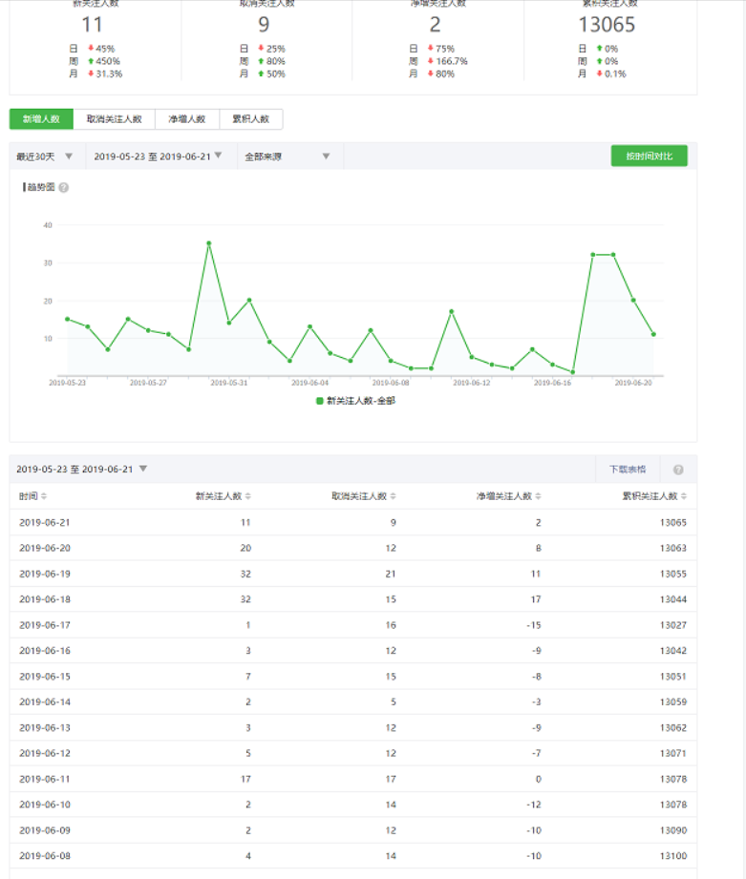This screenshot has width=746, height=879.
Task: Click the 2019-06-12 axis label on chart
Action: 471,383
